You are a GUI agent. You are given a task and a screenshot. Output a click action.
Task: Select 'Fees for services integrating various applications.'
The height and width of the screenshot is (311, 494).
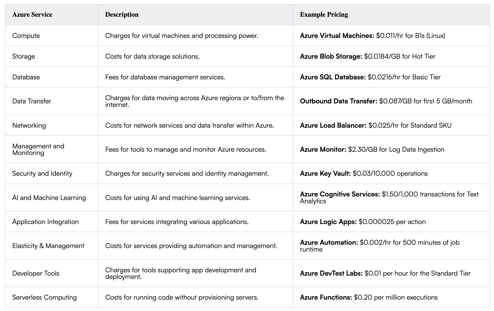[177, 222]
